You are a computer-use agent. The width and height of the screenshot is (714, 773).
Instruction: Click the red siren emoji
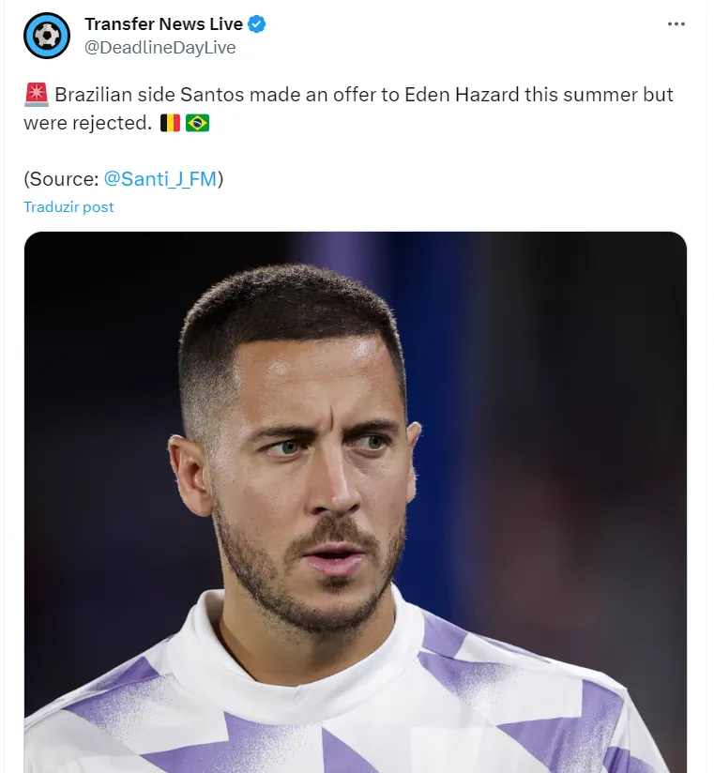(x=36, y=95)
